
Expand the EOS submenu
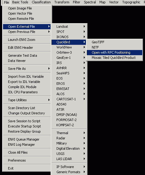click(69, 78)
